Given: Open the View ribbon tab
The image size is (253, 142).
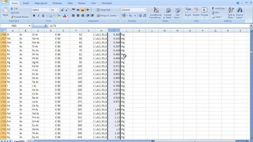Looking at the screenshot, I should click(x=93, y=3).
